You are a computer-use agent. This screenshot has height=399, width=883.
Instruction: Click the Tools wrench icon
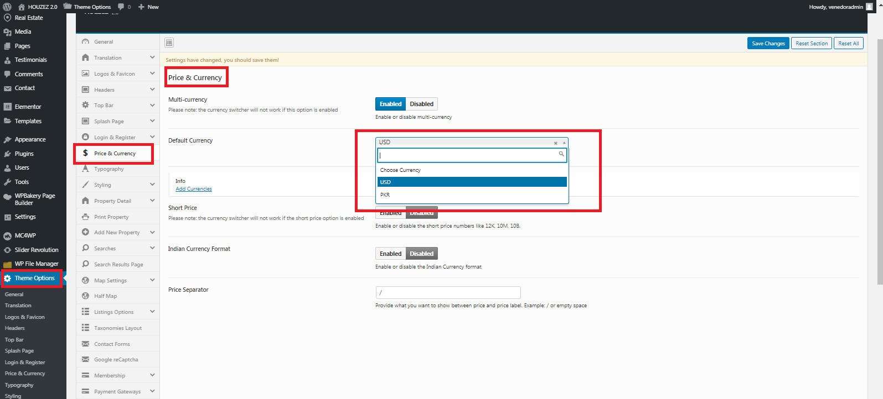7,182
